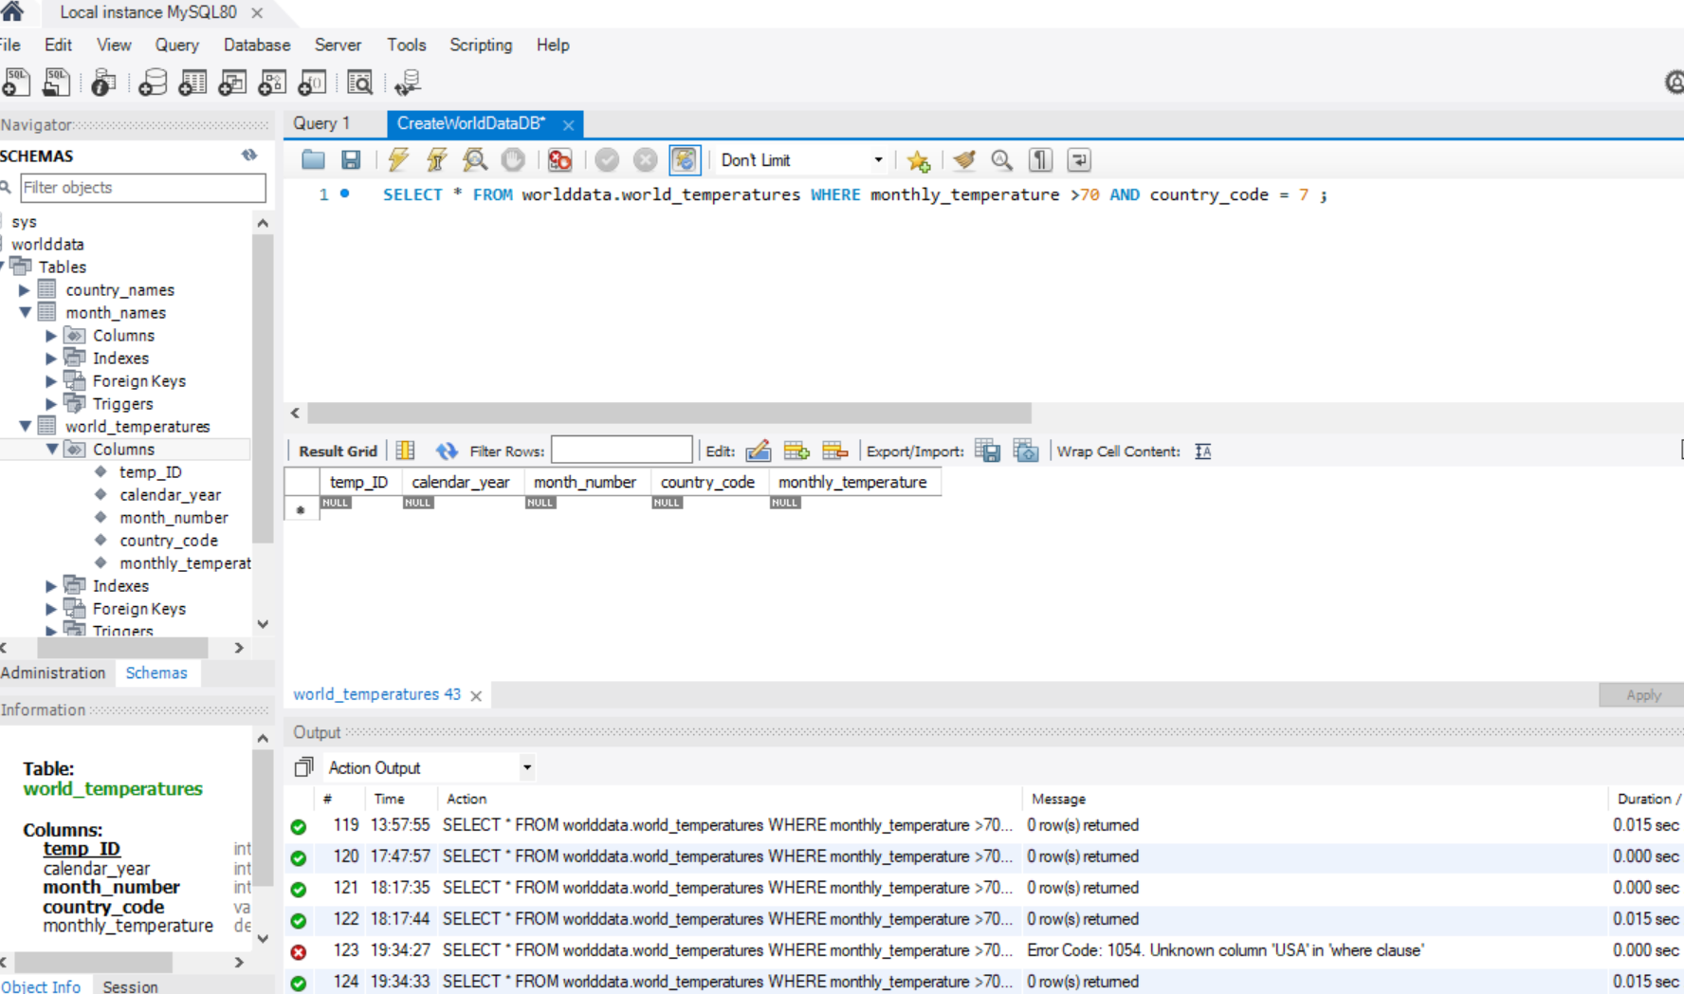Screen dimensions: 1684x994
Task: Save the script to file icon
Action: click(351, 159)
